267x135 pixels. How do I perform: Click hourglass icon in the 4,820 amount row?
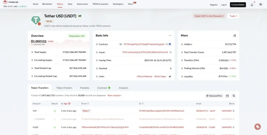coord(234,127)
